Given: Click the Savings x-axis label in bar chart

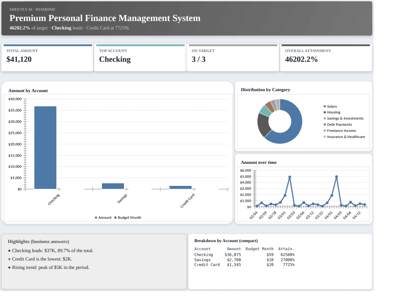Looking at the screenshot, I should pos(122,198).
